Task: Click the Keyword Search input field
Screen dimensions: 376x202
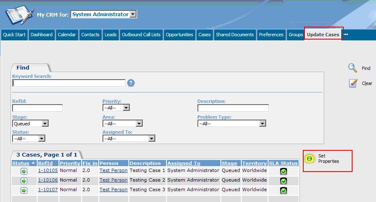Action: [69, 83]
